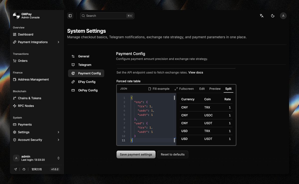
Task: Click the USD TRX table row
Action: (206, 131)
